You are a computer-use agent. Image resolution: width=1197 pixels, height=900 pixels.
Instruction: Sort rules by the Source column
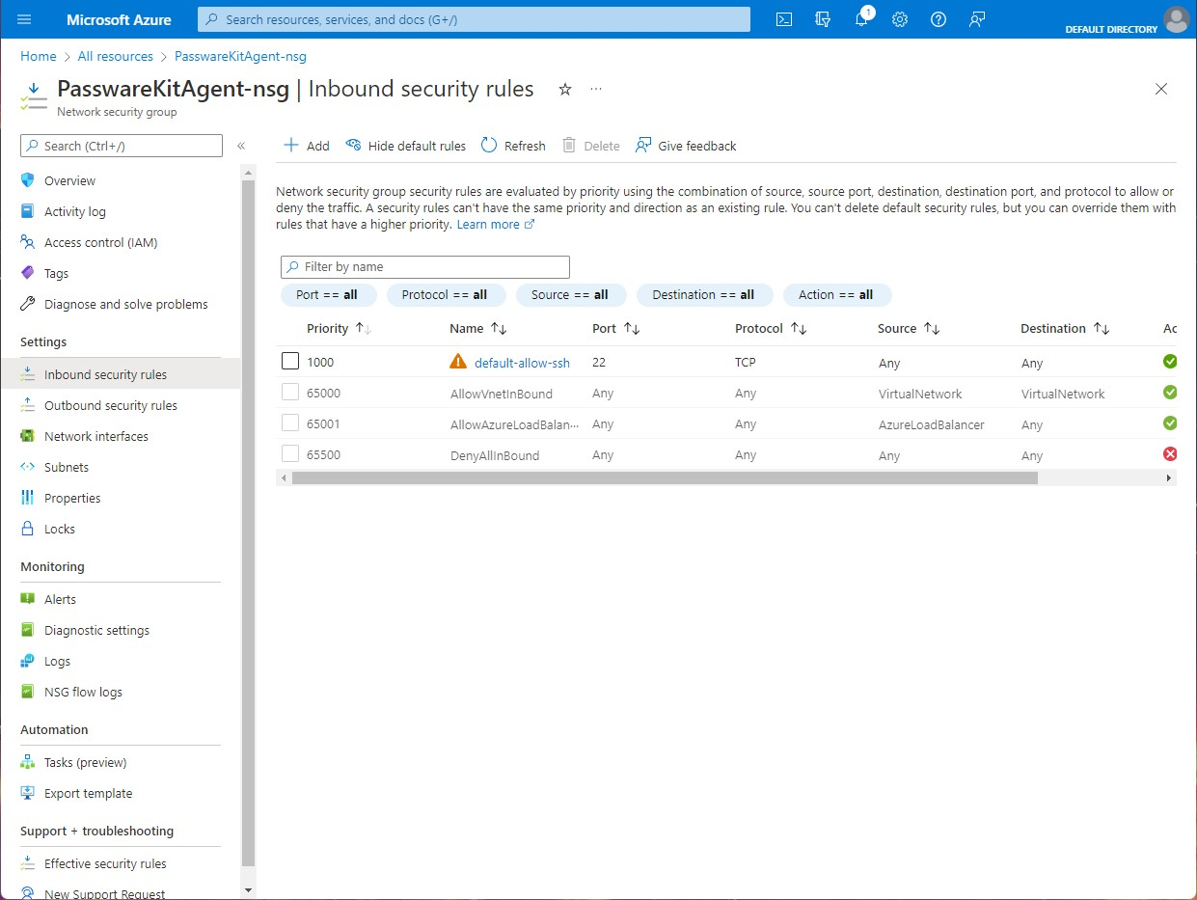[909, 329]
